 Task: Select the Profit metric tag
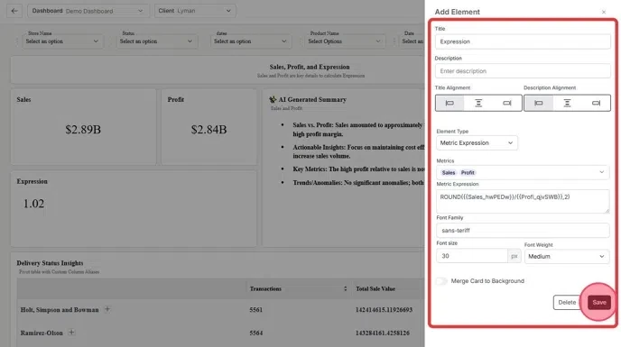pyautogui.click(x=468, y=172)
